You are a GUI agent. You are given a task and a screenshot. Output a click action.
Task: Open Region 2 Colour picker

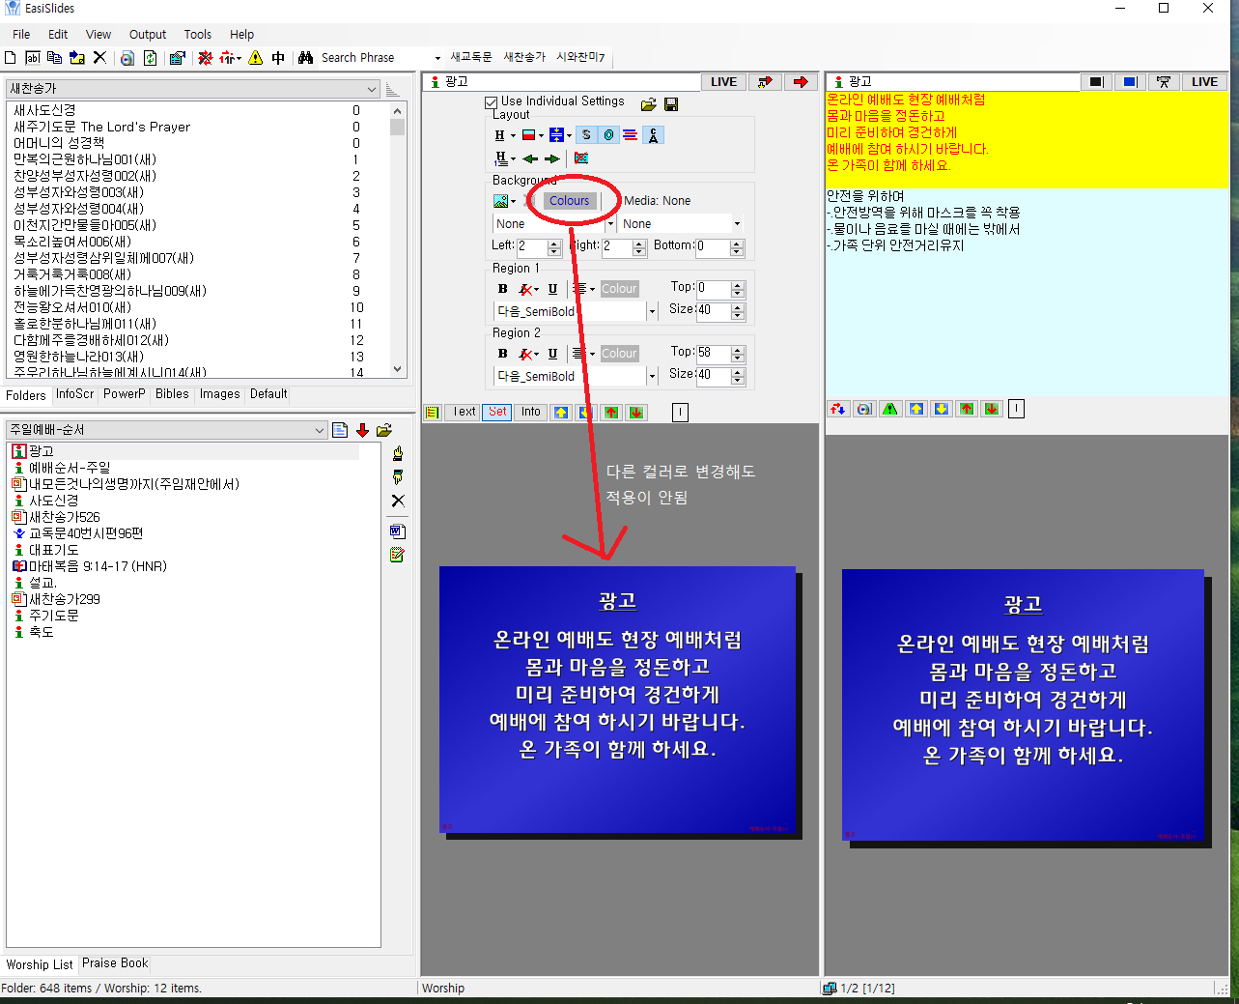pos(619,354)
